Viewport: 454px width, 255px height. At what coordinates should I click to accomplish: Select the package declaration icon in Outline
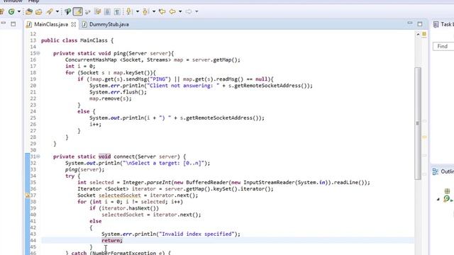click(447, 191)
